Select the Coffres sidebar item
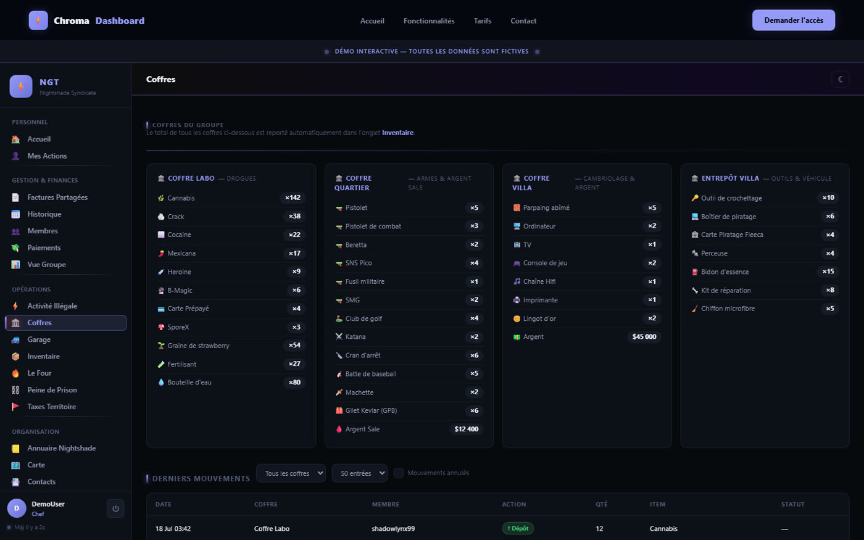864x540 pixels. [65, 323]
